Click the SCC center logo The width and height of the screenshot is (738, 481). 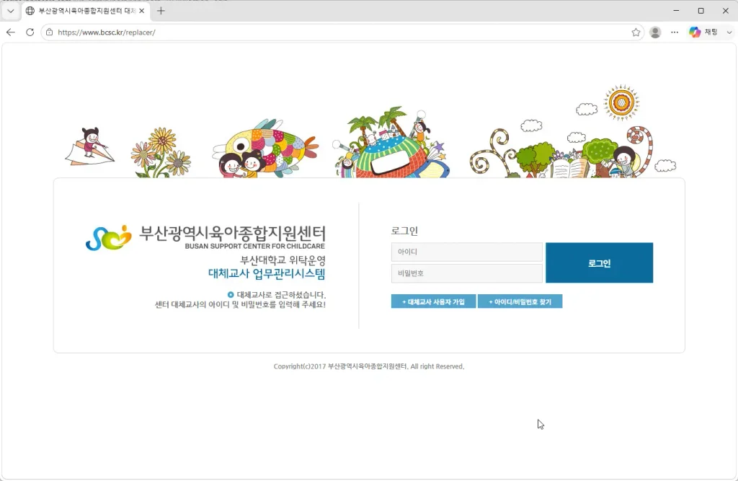coord(109,237)
